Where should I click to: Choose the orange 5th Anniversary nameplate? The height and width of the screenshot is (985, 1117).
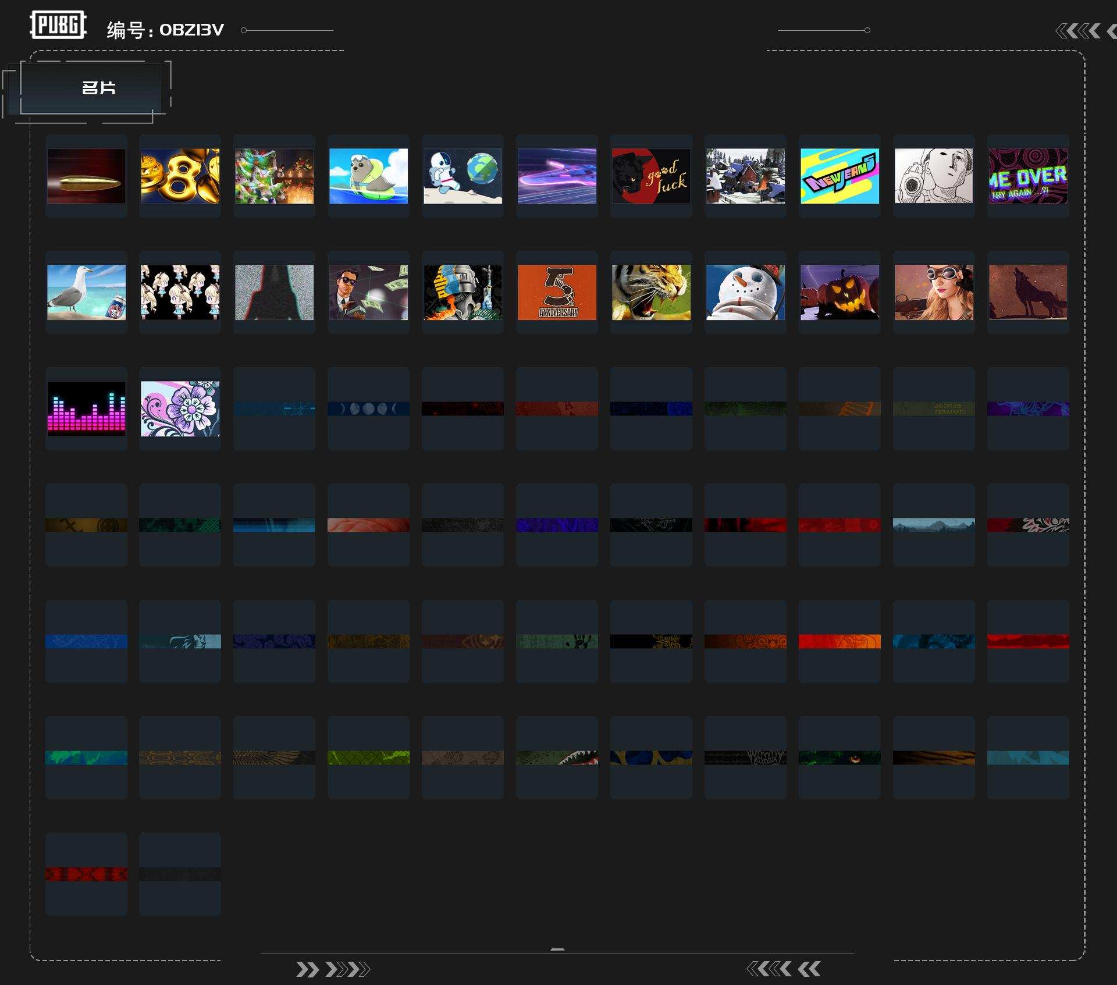(x=557, y=292)
